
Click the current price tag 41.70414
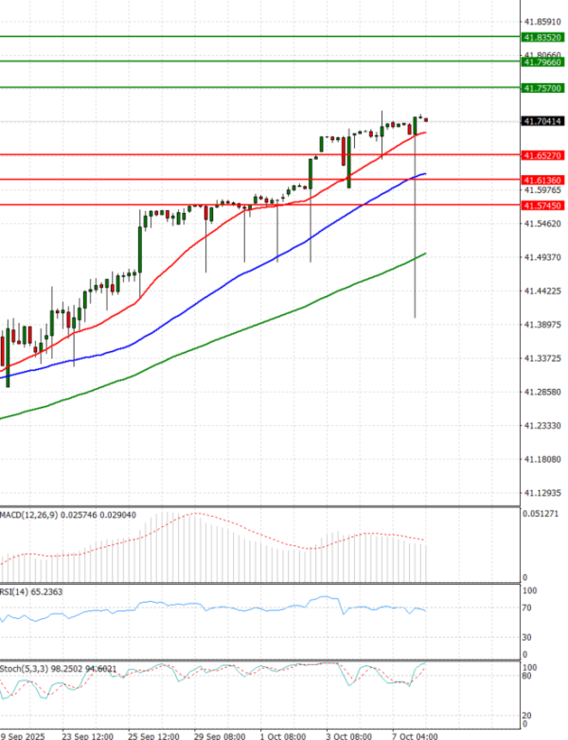tap(543, 121)
